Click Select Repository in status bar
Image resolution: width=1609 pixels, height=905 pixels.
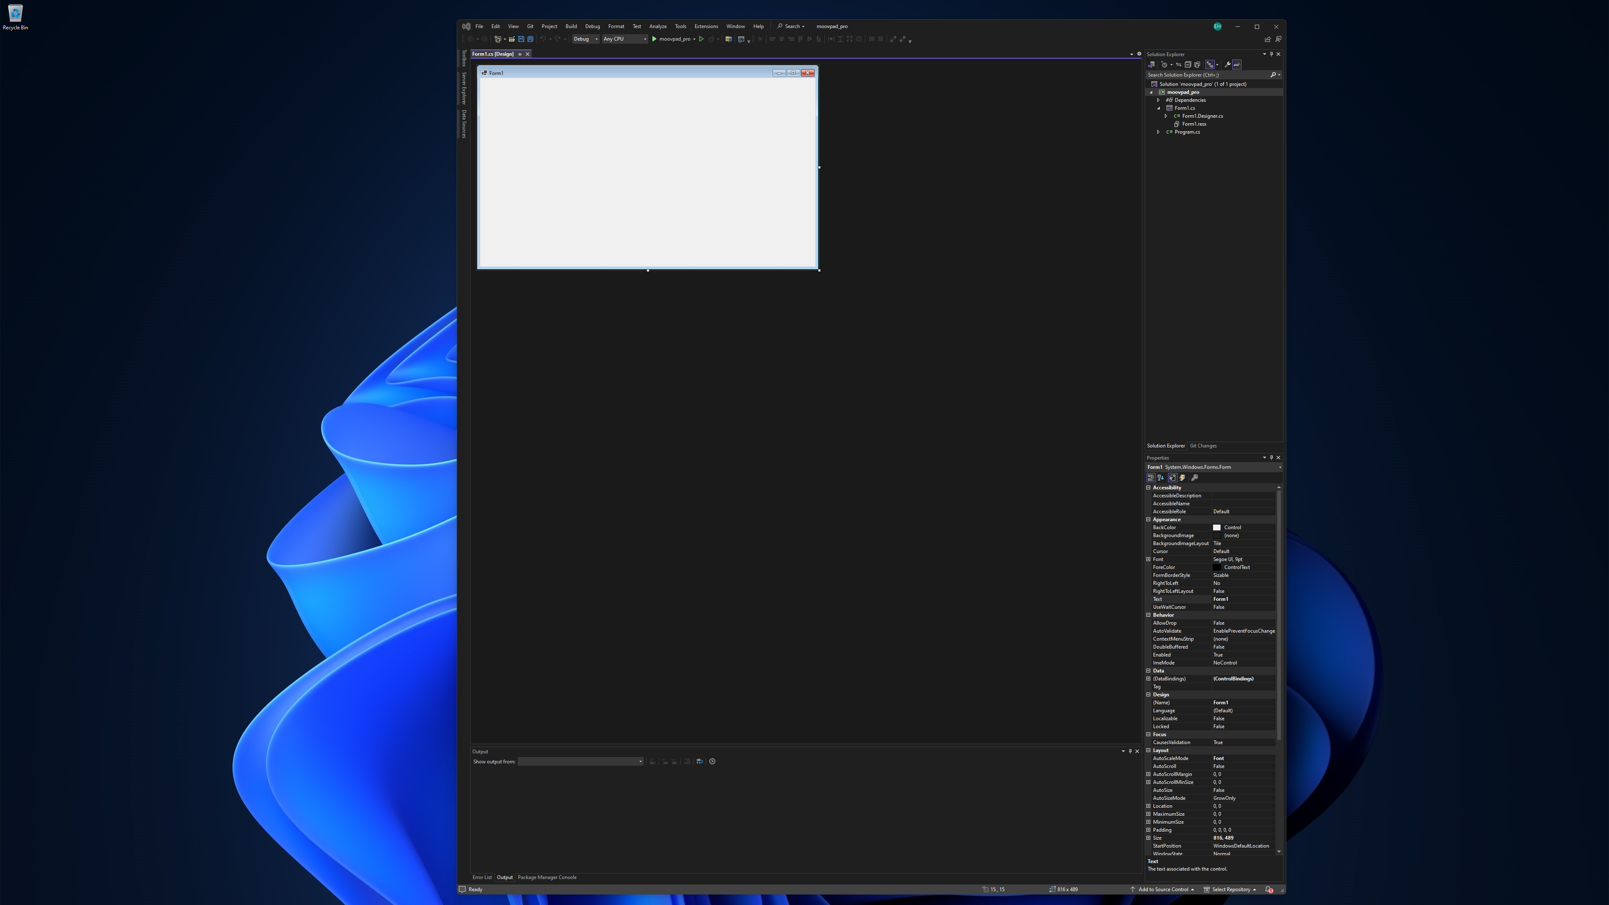[x=1230, y=889]
